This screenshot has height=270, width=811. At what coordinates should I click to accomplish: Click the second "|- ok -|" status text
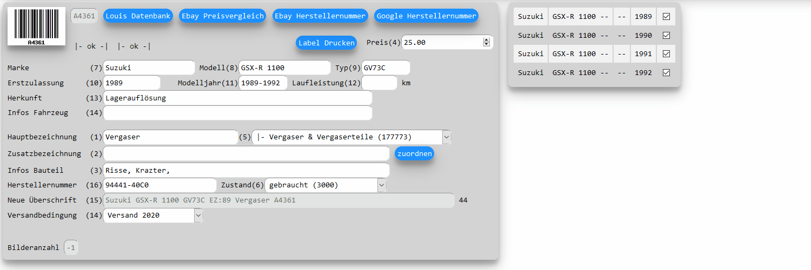click(x=134, y=46)
